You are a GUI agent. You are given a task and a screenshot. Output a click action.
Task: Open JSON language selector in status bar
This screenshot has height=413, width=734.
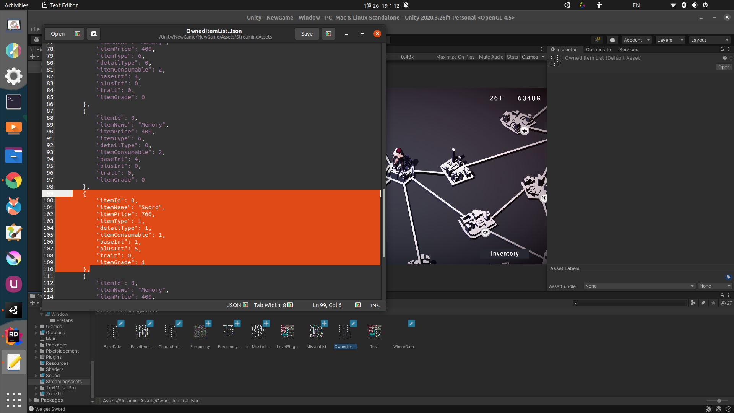[x=237, y=305]
